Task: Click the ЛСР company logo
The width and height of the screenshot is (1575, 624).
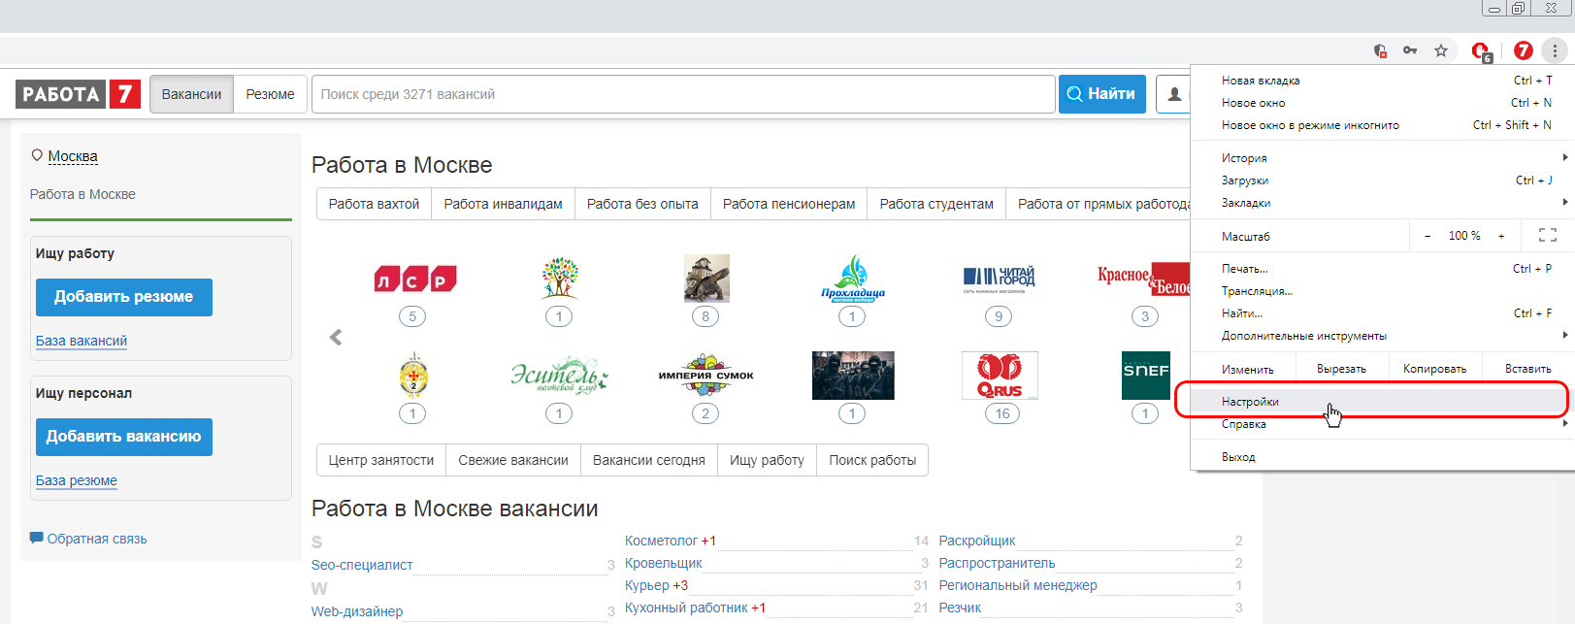Action: pos(414,279)
